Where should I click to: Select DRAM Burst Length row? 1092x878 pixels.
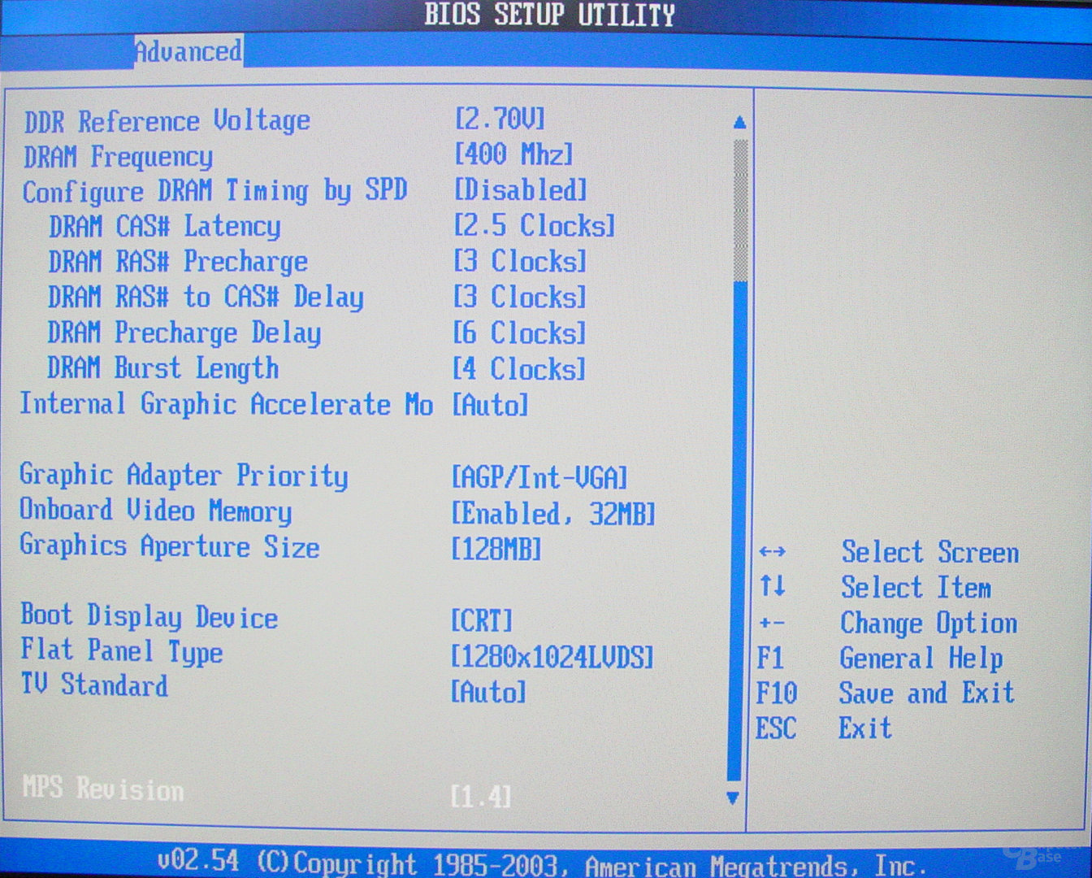click(163, 369)
